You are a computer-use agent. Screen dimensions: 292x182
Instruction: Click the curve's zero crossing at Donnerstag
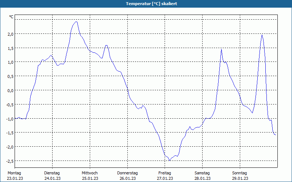pos(127,90)
